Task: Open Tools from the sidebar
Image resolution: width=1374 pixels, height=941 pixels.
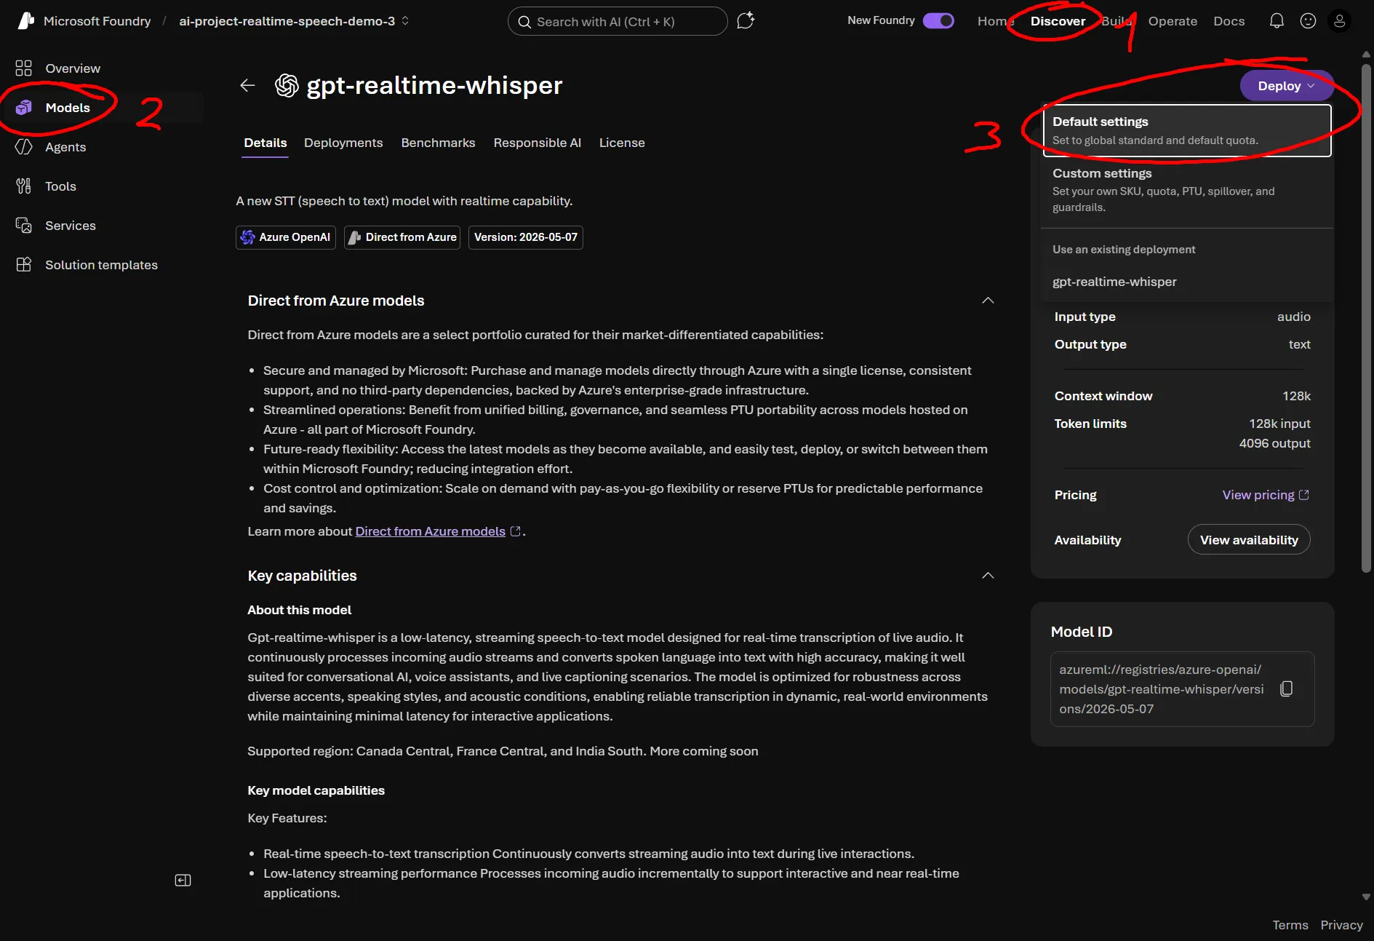Action: tap(60, 186)
